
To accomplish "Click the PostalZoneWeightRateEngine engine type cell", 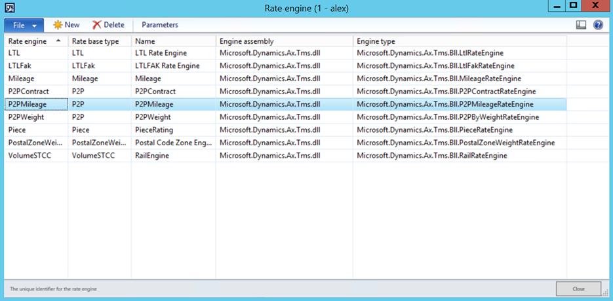I will click(460, 143).
